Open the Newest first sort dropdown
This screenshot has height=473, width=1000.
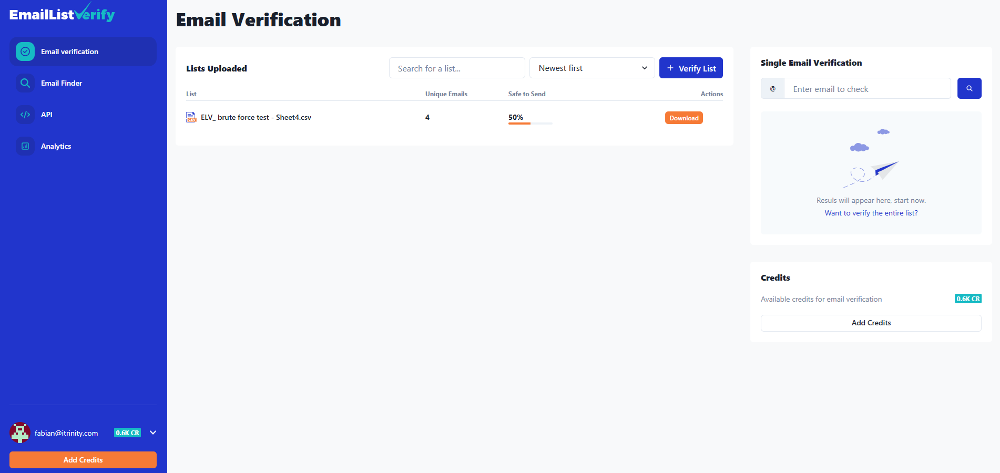click(x=591, y=68)
